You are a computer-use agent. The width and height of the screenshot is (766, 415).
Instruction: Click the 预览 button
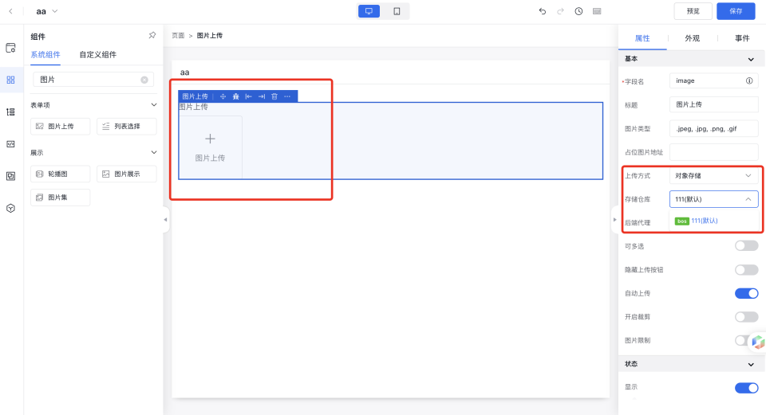point(693,11)
